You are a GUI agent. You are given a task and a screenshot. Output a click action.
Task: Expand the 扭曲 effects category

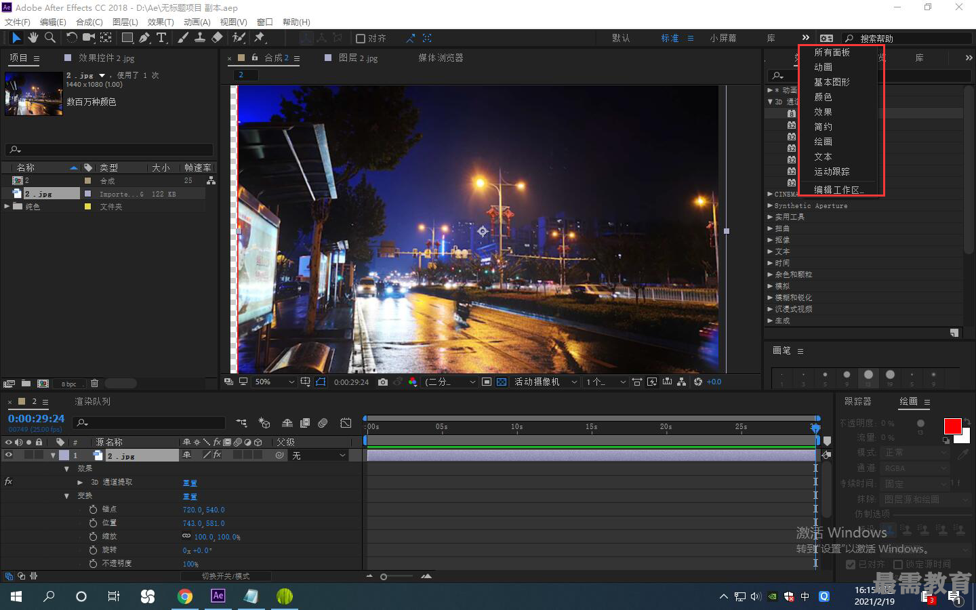[770, 228]
